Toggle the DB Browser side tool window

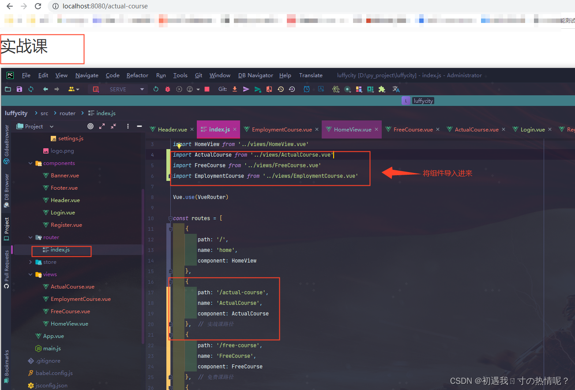point(6,190)
